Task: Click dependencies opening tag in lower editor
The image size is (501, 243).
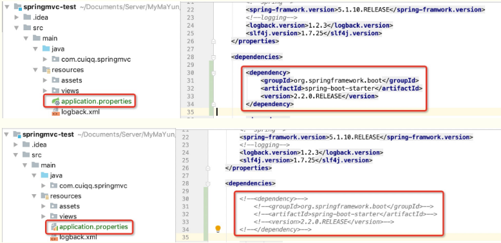Action: pyautogui.click(x=250, y=183)
